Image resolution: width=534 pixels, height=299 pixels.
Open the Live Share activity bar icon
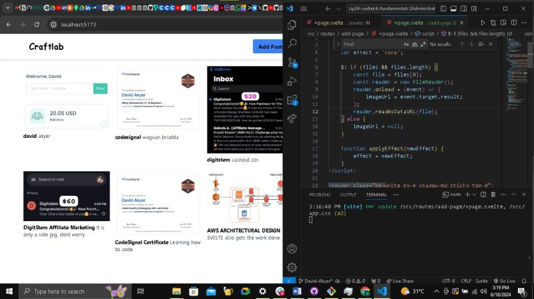coord(292,119)
